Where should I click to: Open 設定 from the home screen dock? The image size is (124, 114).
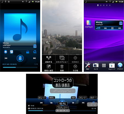point(88,66)
